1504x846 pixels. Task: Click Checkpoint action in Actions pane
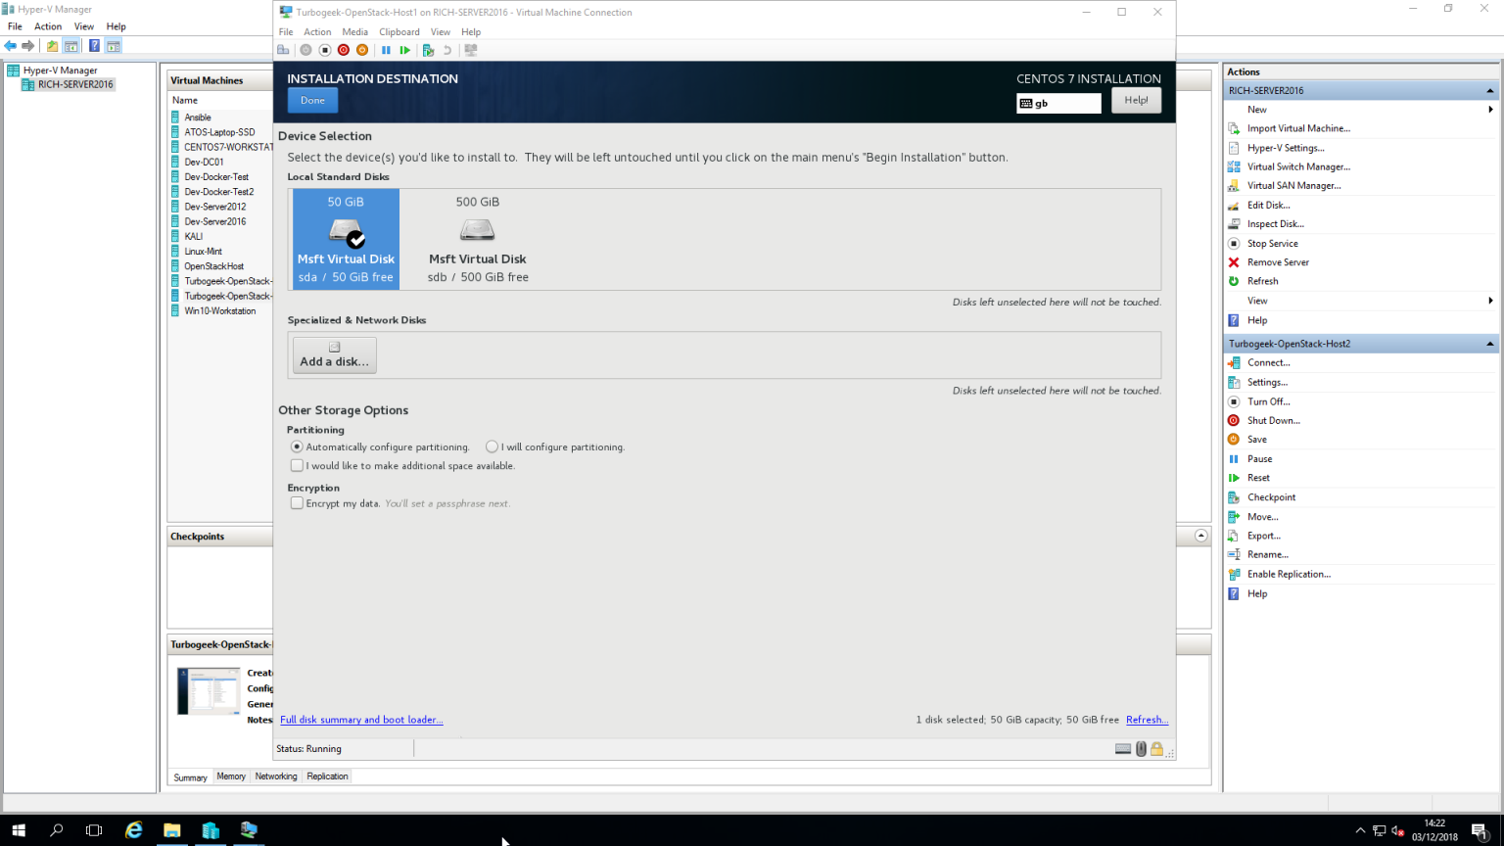[x=1271, y=497]
